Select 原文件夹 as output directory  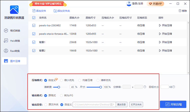tap(46, 104)
